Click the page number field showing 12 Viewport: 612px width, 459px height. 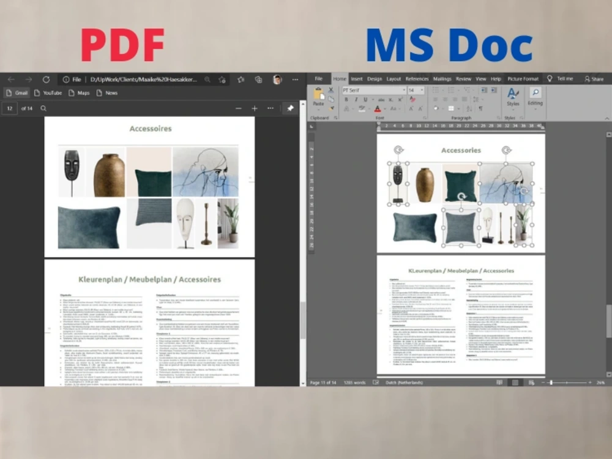[x=9, y=108]
